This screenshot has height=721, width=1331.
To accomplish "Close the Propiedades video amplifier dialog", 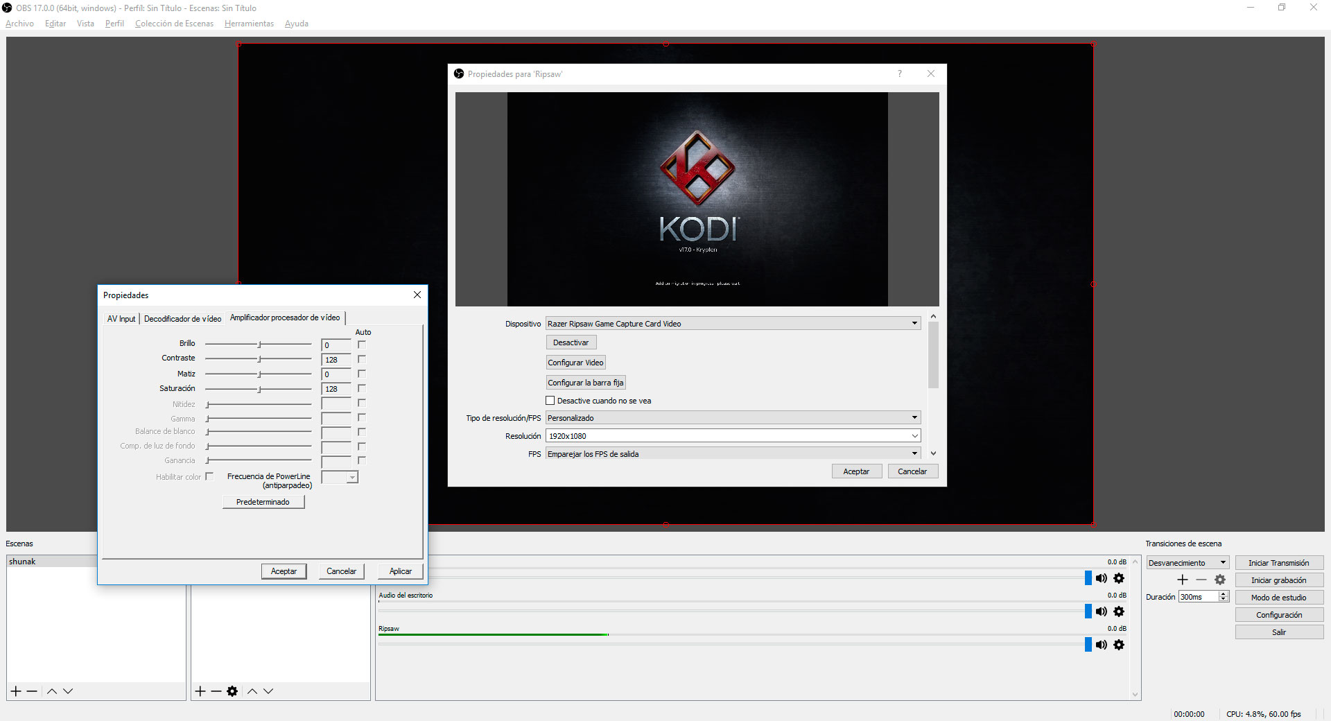I will point(417,295).
